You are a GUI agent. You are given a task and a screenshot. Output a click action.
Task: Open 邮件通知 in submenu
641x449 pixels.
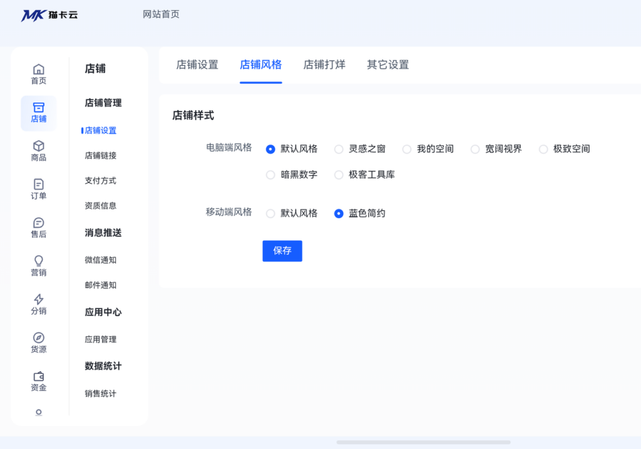[101, 285]
